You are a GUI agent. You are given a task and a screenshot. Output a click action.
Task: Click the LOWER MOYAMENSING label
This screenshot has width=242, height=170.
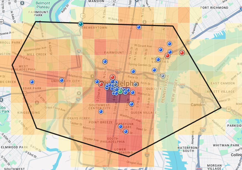click(120, 151)
